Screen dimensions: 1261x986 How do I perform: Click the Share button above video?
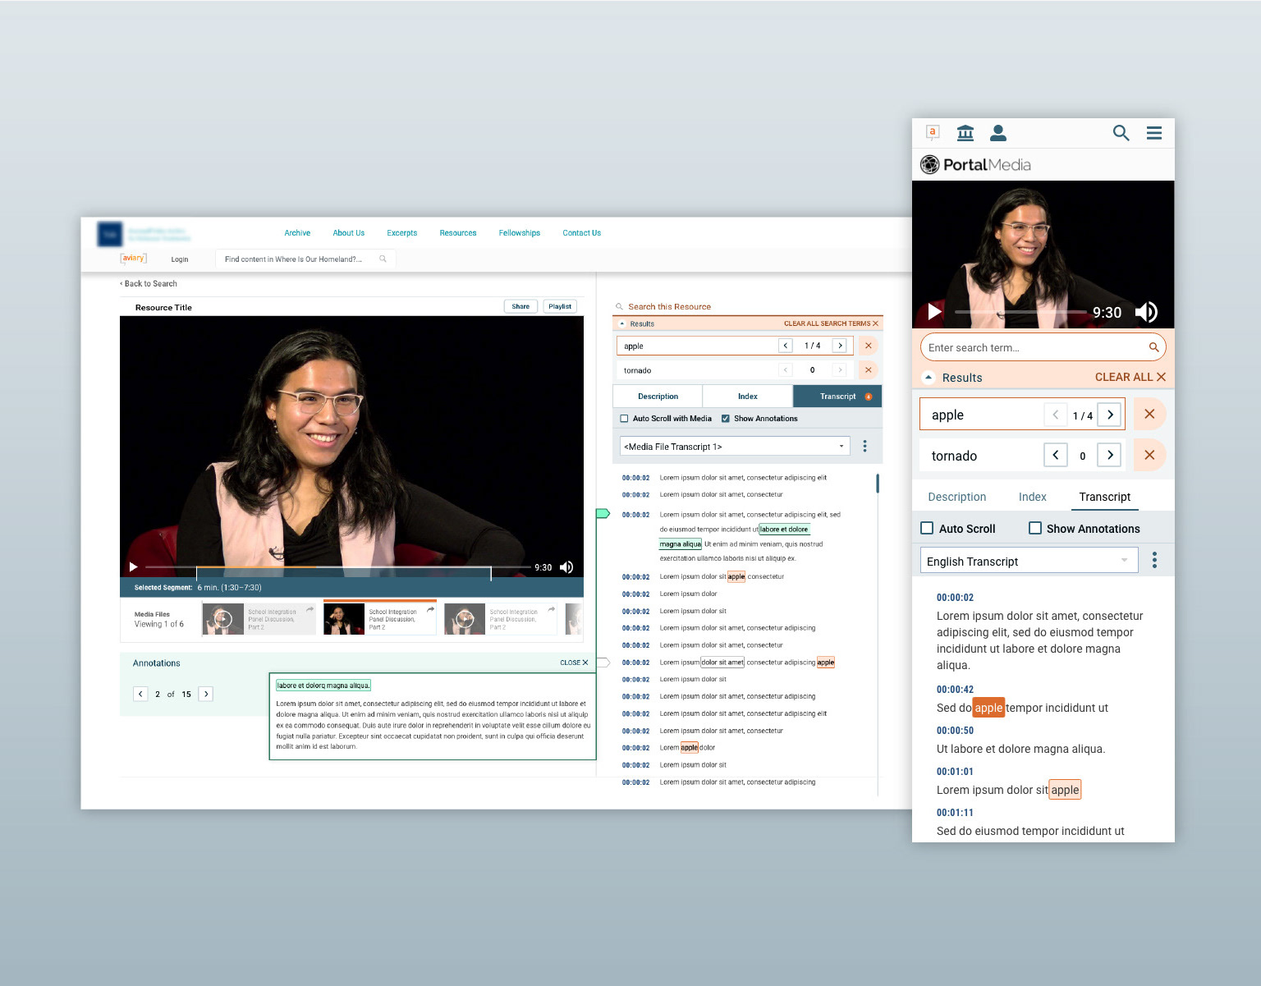pos(520,306)
